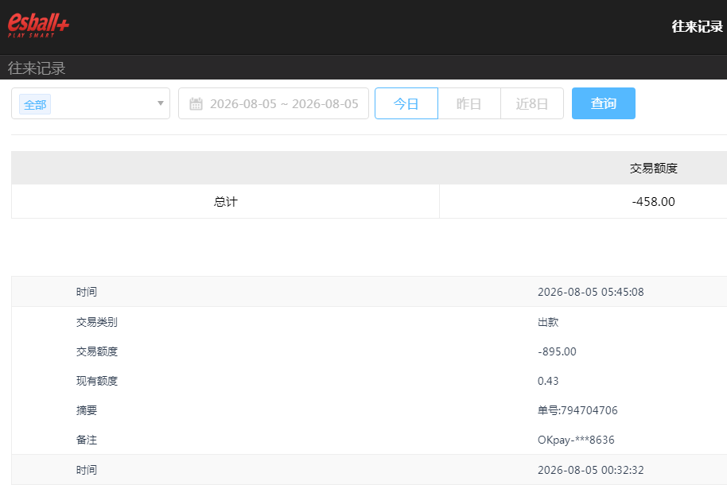Viewport: 727px width, 485px height.
Task: Click the 交易额度 column header
Action: click(x=653, y=169)
